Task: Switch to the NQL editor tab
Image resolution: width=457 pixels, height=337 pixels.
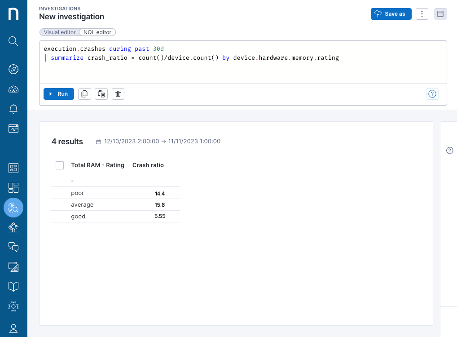Action: [x=98, y=32]
